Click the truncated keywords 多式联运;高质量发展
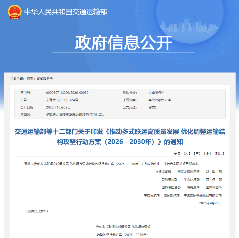The height and width of the screenshot is (238, 239). 75,115
